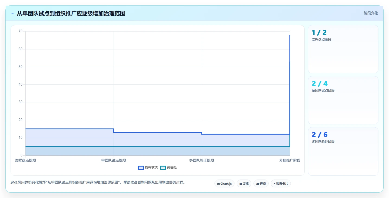389x198 pixels.
Task: Click the icon in the Chart.js tag
Action: [x=218, y=184]
